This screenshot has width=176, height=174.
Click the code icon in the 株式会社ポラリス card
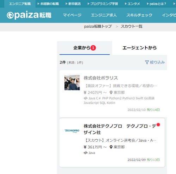86,98
